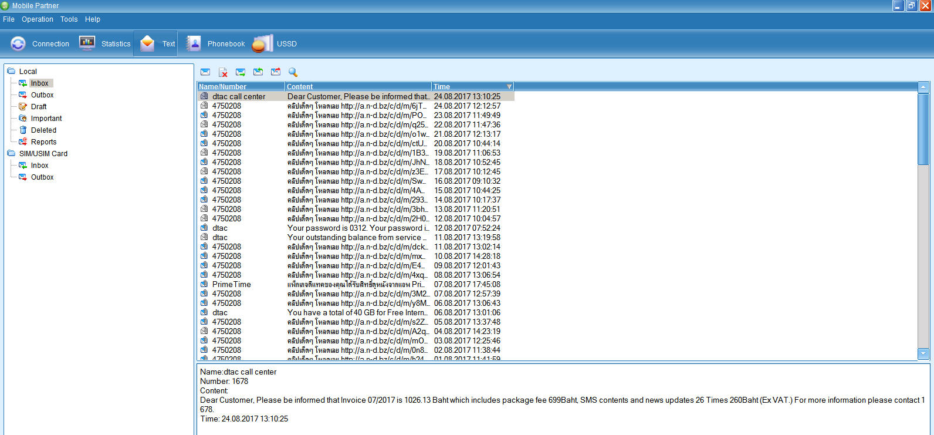
Task: Sort by the Time column header
Action: pyautogui.click(x=473, y=86)
